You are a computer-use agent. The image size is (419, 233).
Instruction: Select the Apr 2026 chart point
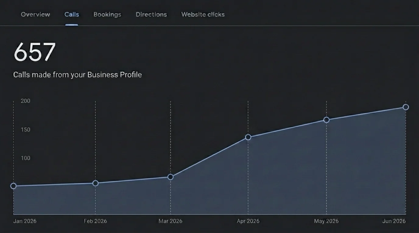tap(248, 137)
